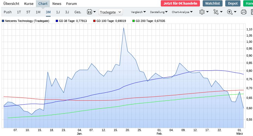Click the 0,55 price axis label

pyautogui.click(x=249, y=119)
